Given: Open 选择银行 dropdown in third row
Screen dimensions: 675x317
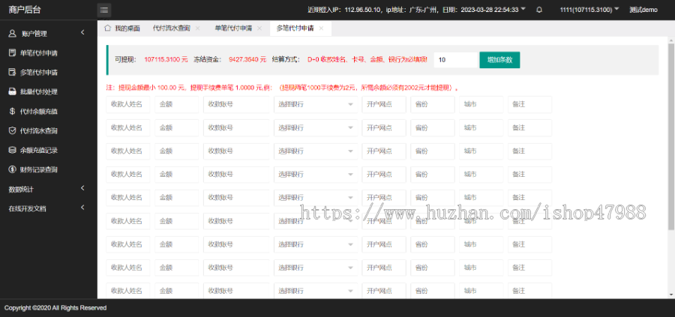Looking at the screenshot, I should coord(316,151).
